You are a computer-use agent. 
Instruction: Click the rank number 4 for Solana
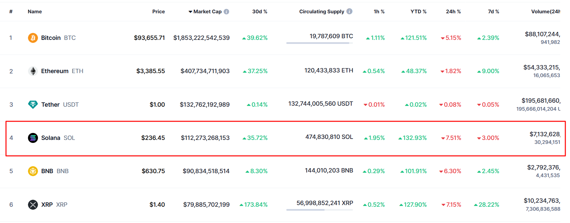(11, 138)
